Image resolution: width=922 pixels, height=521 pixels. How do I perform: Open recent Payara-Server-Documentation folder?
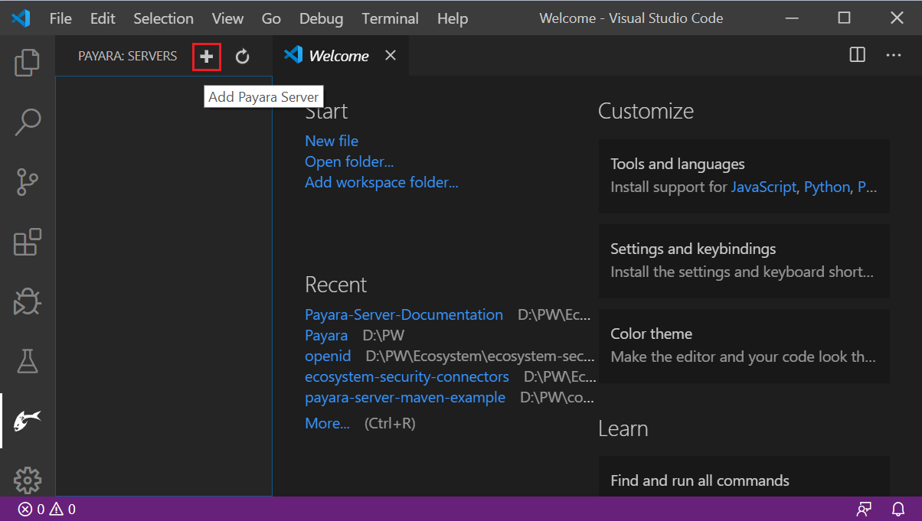point(404,314)
